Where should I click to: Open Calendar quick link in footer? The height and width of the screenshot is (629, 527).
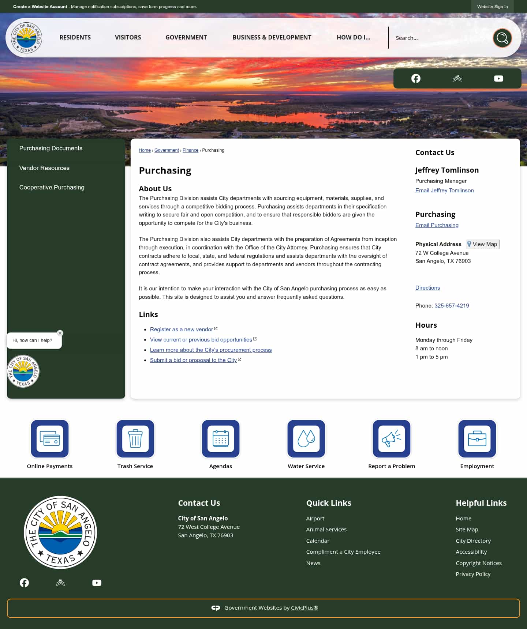[x=318, y=541]
